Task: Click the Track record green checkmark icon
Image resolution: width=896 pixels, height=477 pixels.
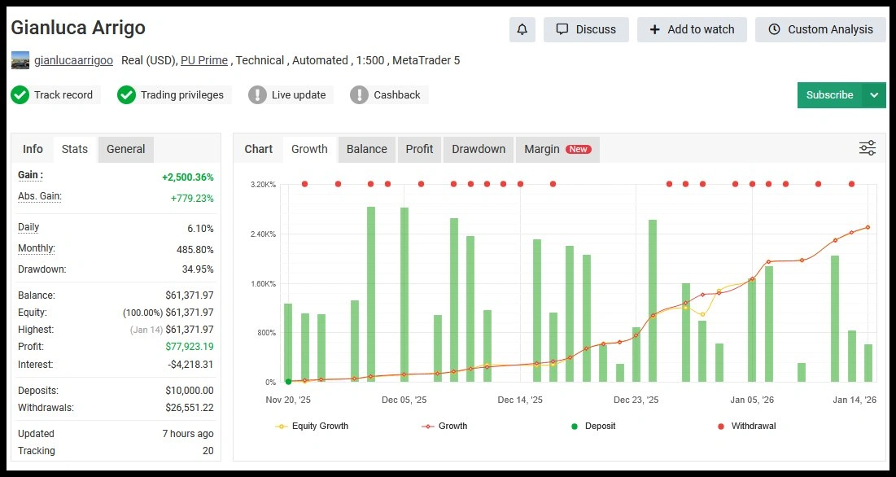Action: pos(20,95)
